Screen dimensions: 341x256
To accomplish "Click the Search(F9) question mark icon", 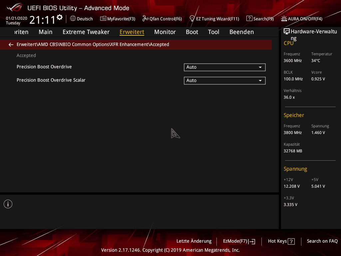I will [249, 19].
